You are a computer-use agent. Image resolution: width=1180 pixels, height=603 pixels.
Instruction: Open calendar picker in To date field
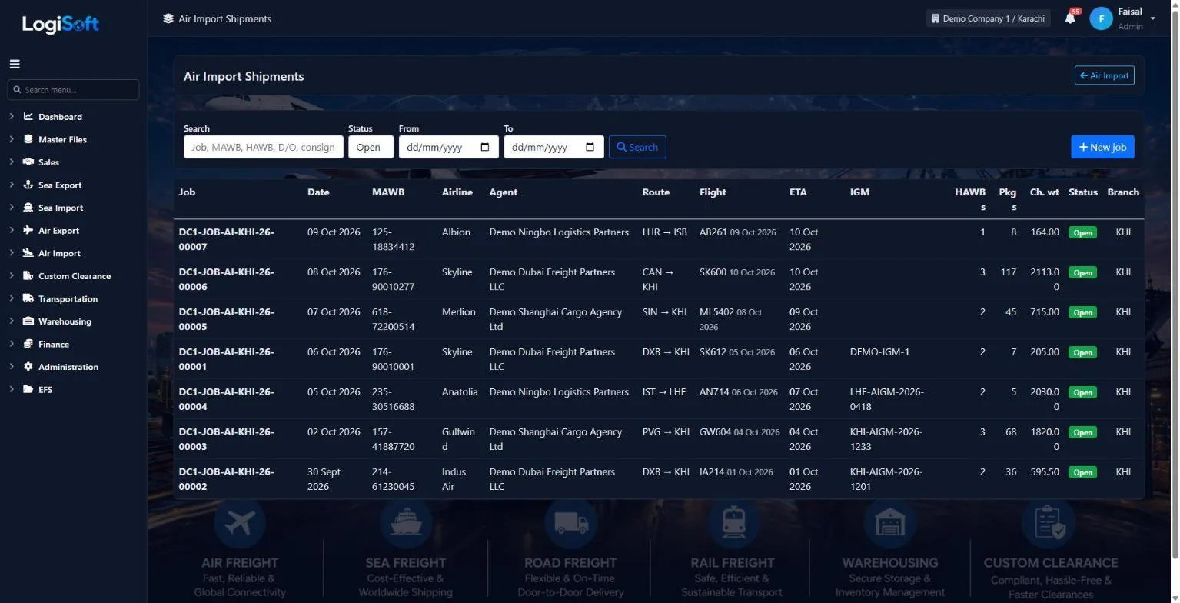click(590, 147)
